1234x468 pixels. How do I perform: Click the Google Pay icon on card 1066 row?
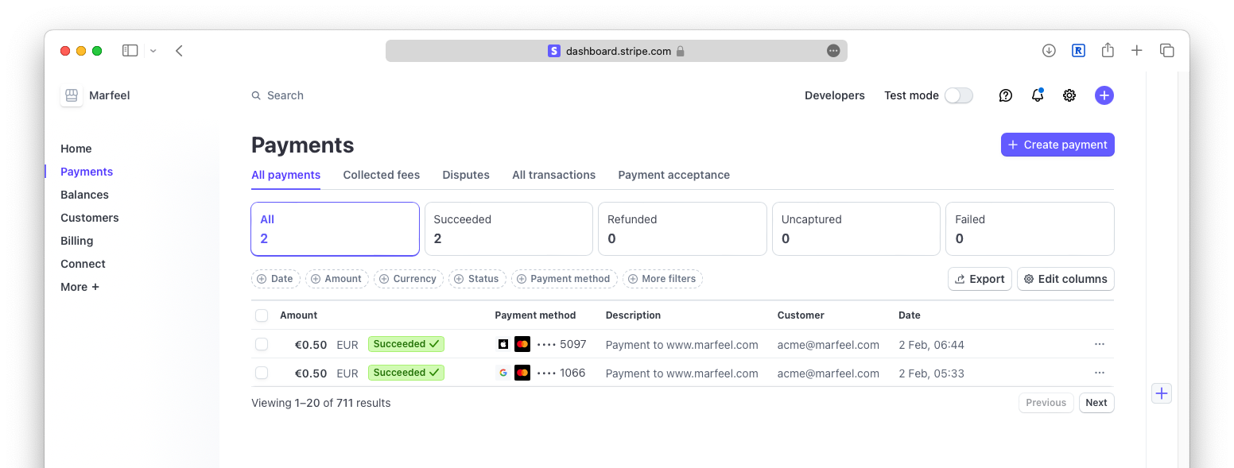pos(503,372)
